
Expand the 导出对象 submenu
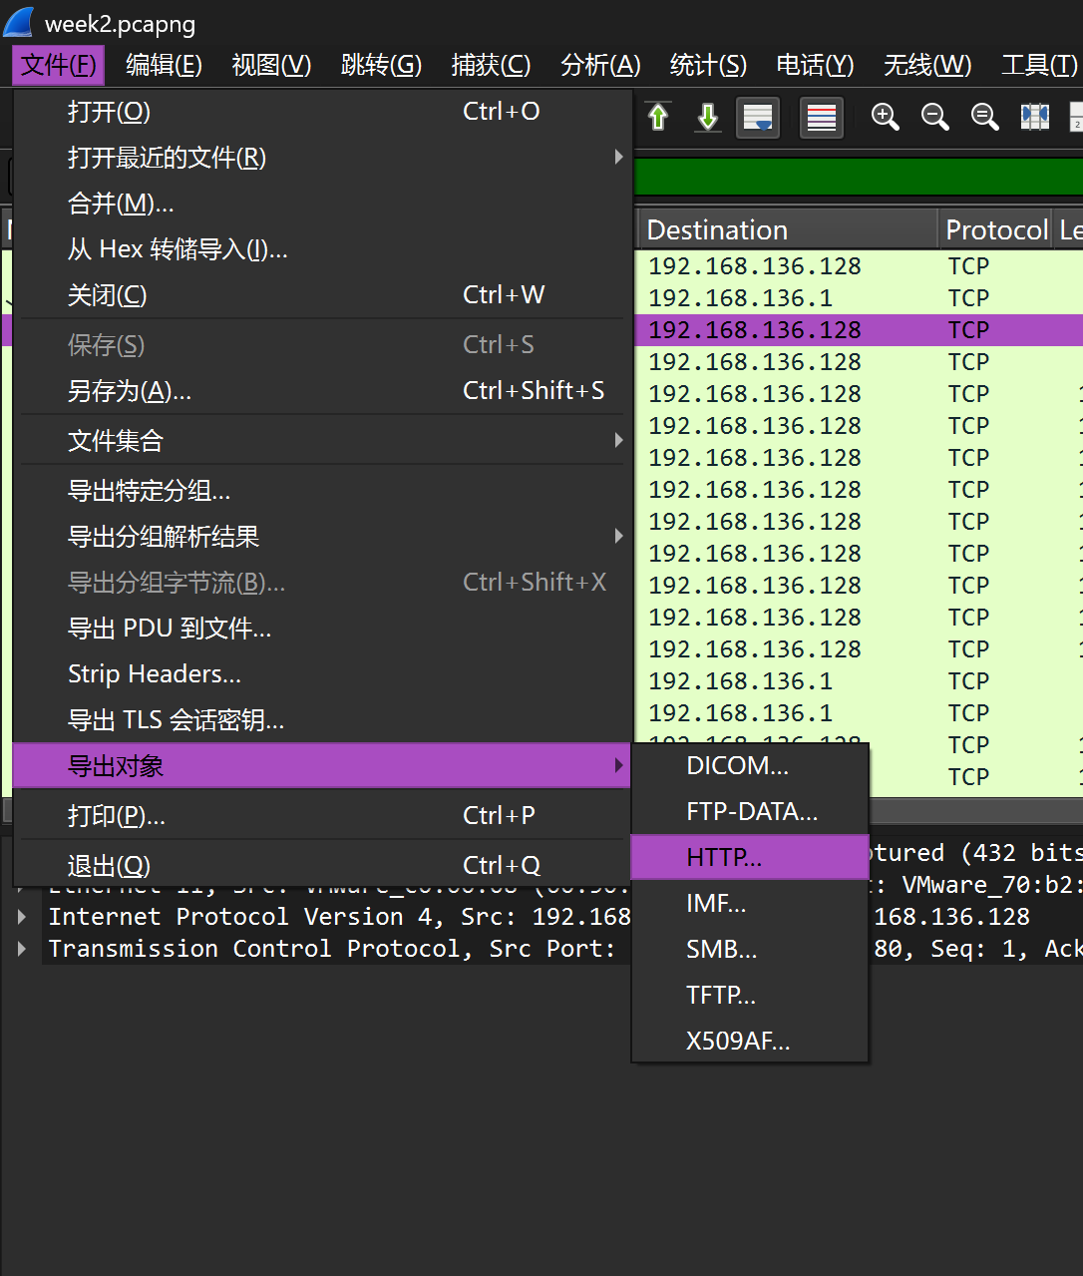click(x=323, y=766)
